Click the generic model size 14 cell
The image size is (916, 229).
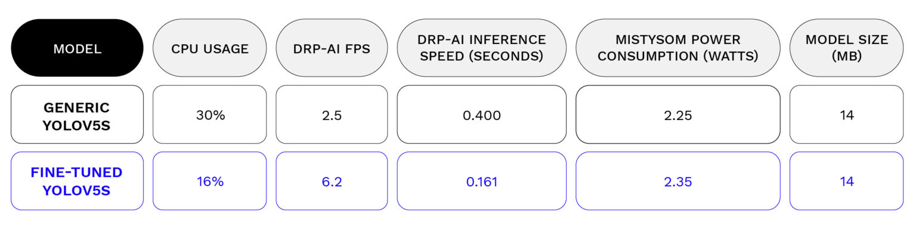(x=847, y=115)
